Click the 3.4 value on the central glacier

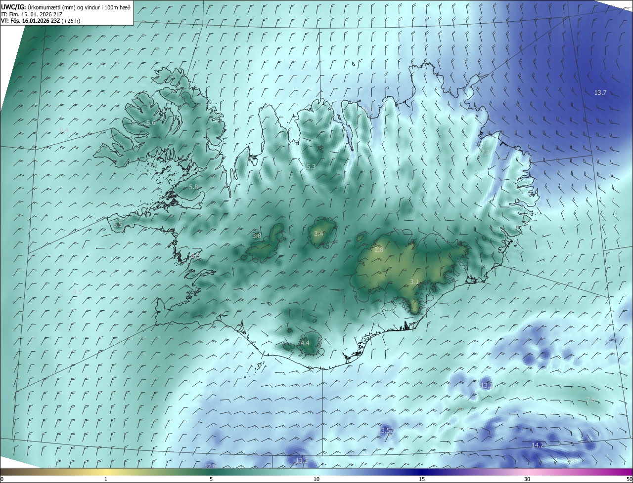pyautogui.click(x=318, y=234)
